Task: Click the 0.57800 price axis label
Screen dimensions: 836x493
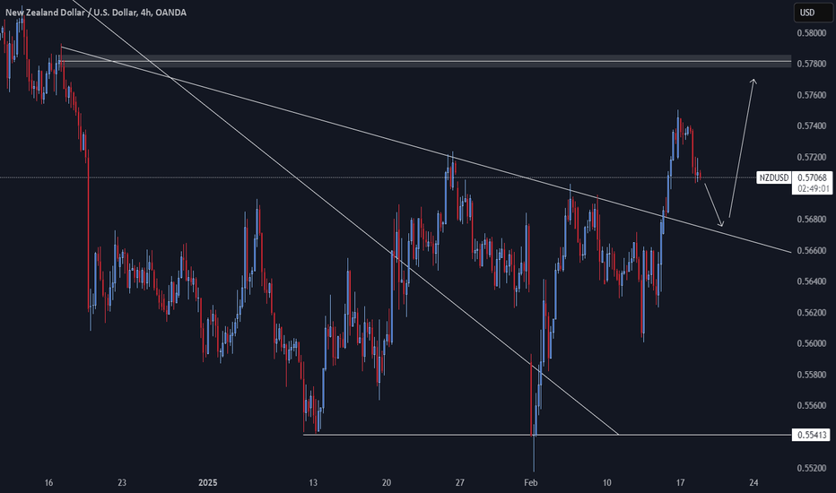Action: (812, 64)
